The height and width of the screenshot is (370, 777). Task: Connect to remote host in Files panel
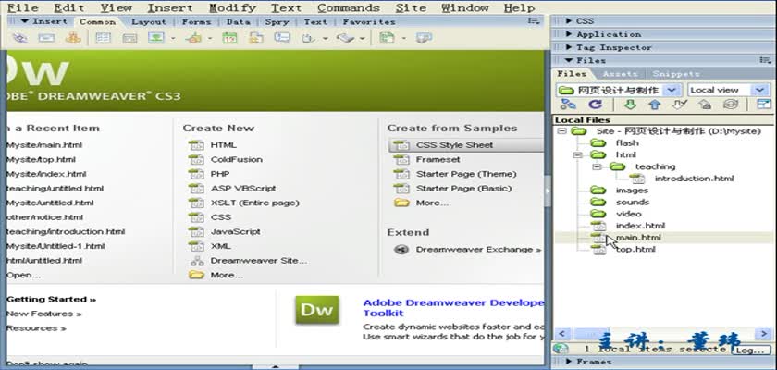click(x=568, y=104)
